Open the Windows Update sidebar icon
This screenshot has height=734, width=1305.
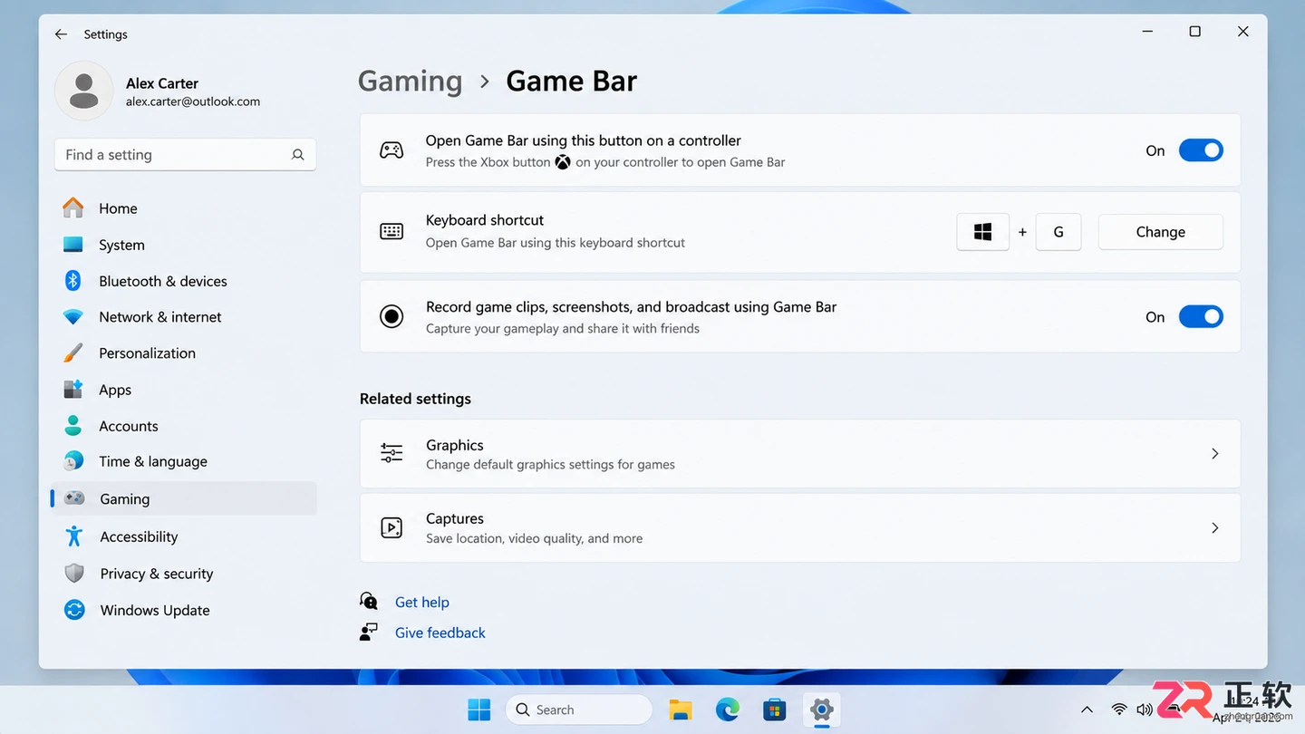(74, 610)
